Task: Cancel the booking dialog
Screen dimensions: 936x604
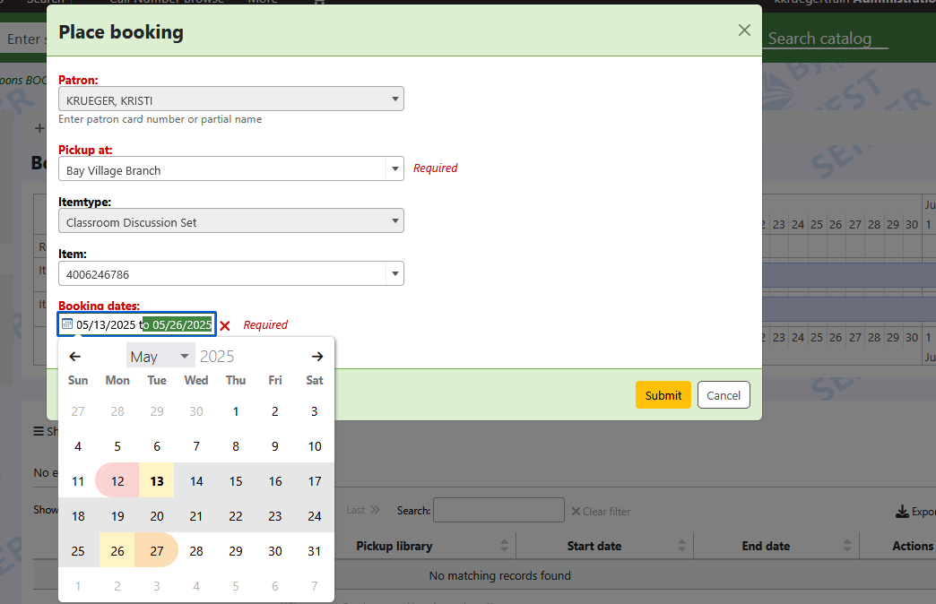Action: 723,395
